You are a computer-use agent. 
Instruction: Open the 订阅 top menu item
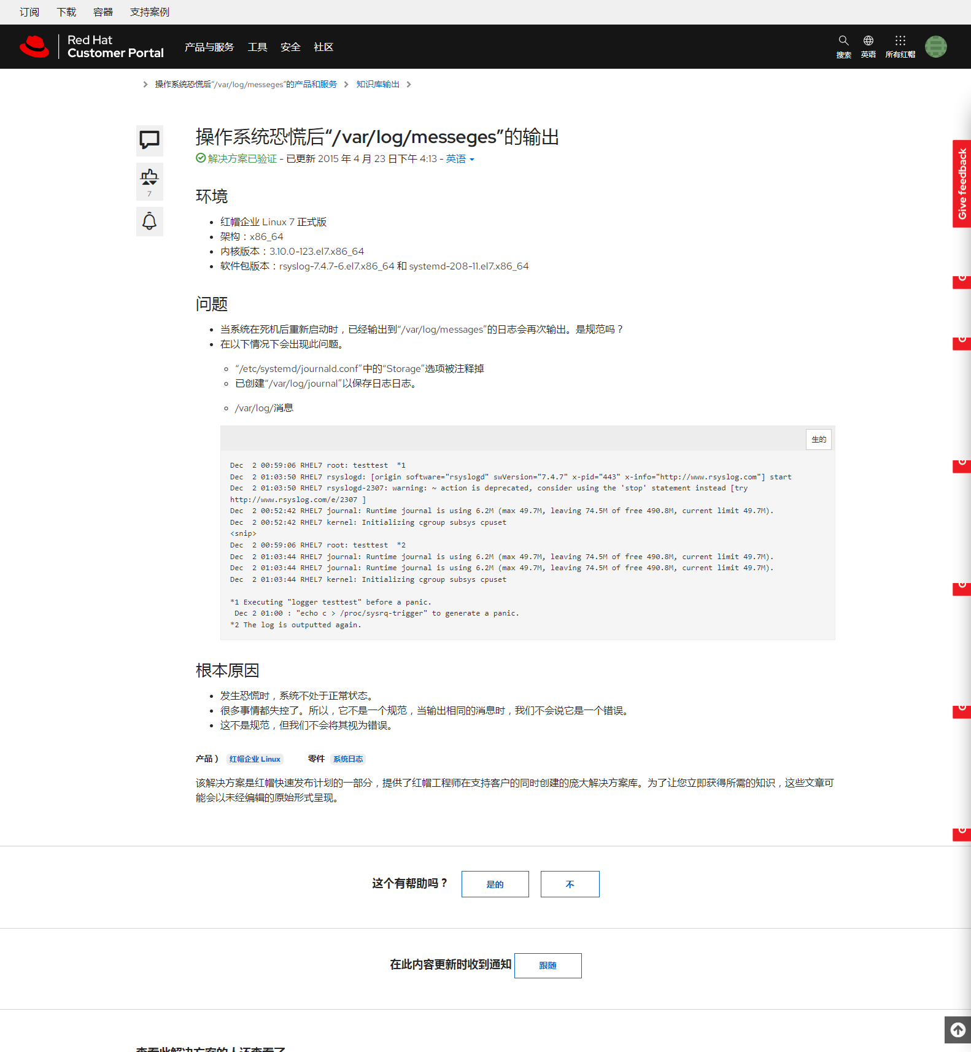click(29, 12)
